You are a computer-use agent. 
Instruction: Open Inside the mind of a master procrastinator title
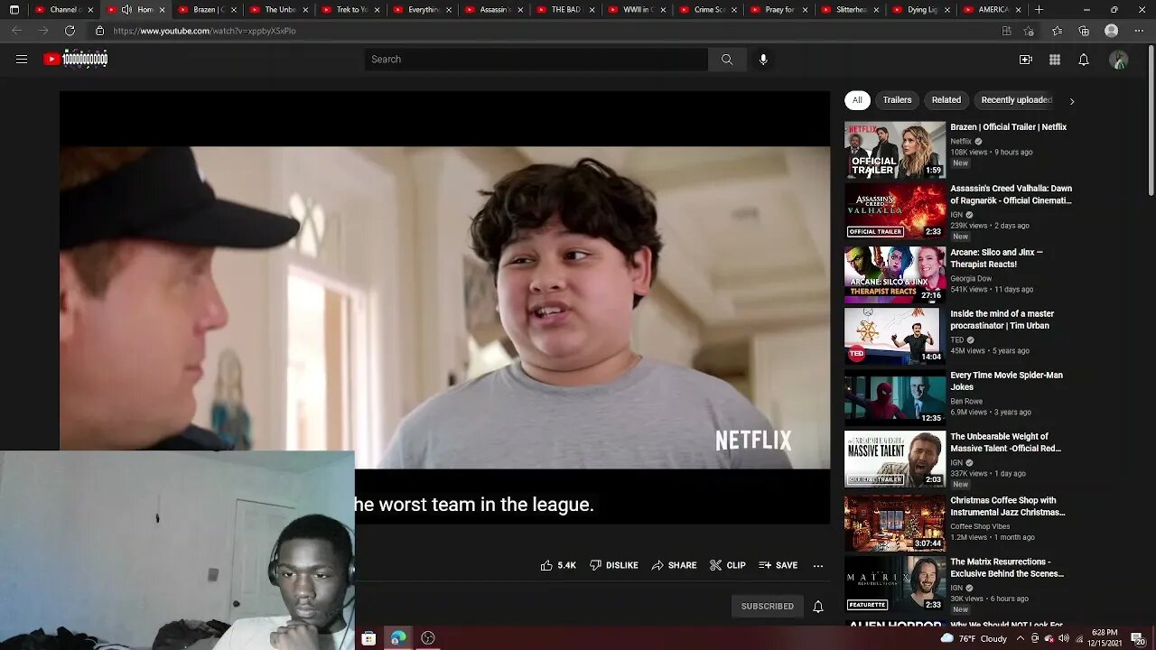(x=1002, y=320)
